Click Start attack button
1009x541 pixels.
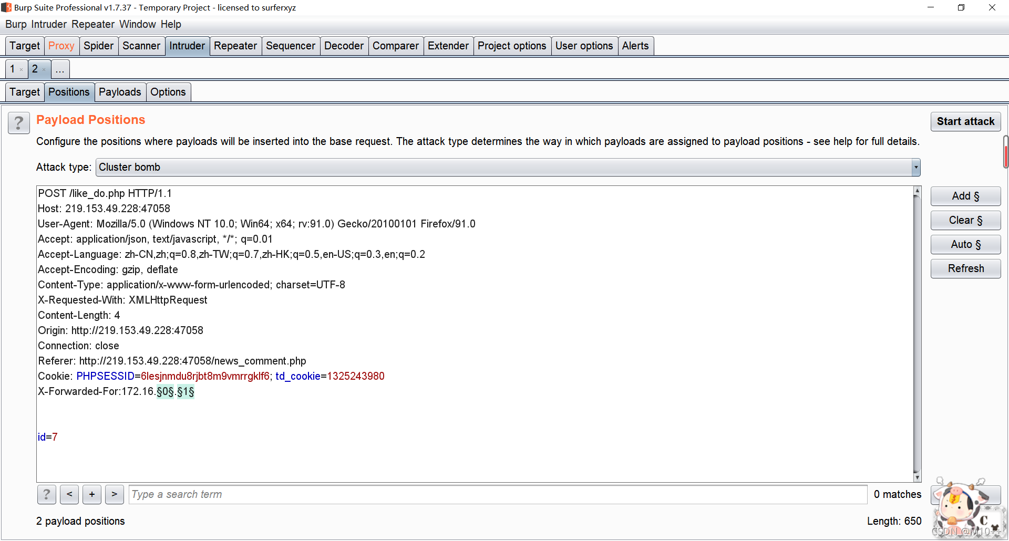(x=965, y=121)
